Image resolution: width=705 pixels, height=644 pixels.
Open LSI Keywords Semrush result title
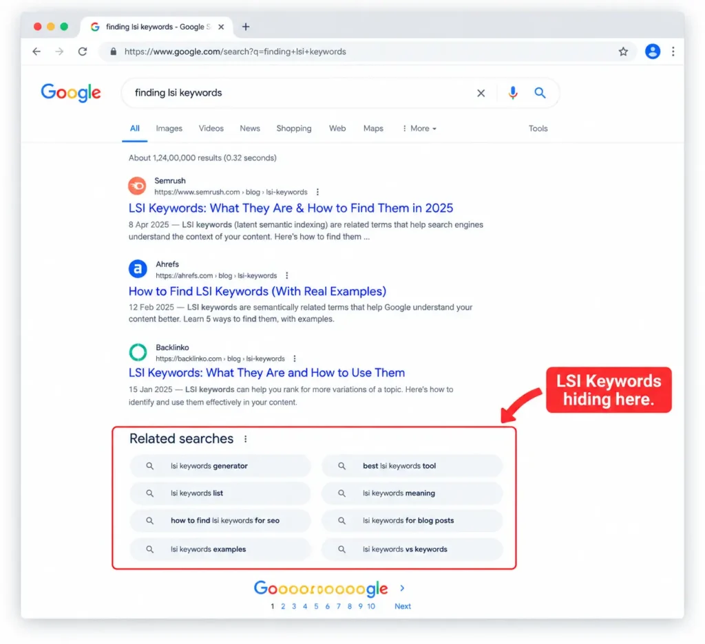(x=291, y=208)
